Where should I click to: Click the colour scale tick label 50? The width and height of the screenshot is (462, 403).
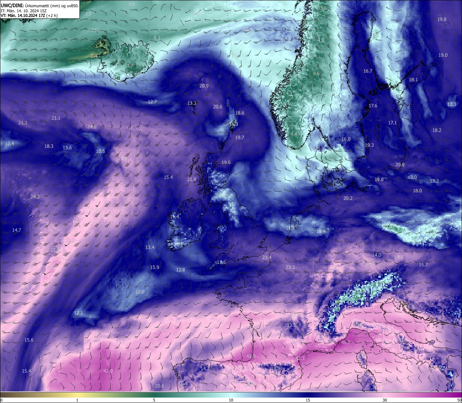(x=459, y=400)
